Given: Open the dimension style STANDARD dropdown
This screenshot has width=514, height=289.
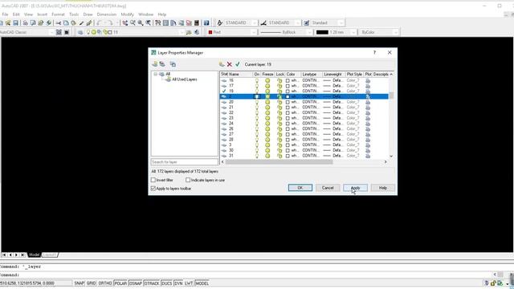Looking at the screenshot, I should [x=298, y=23].
